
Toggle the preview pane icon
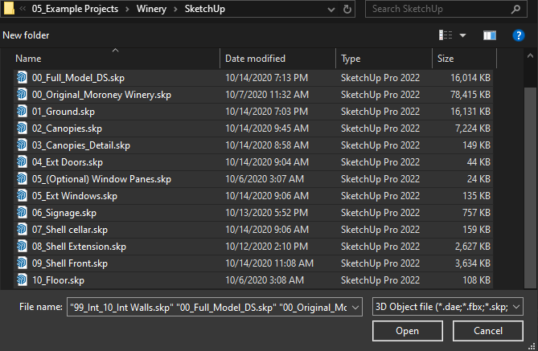(x=489, y=35)
